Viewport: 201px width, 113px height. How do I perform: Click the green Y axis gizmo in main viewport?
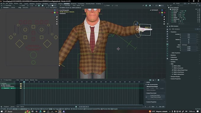click(162, 13)
